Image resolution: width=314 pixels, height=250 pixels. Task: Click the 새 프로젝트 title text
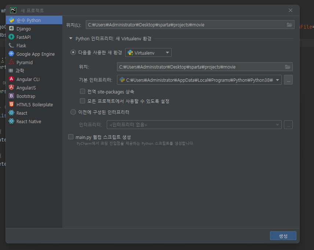click(32, 10)
